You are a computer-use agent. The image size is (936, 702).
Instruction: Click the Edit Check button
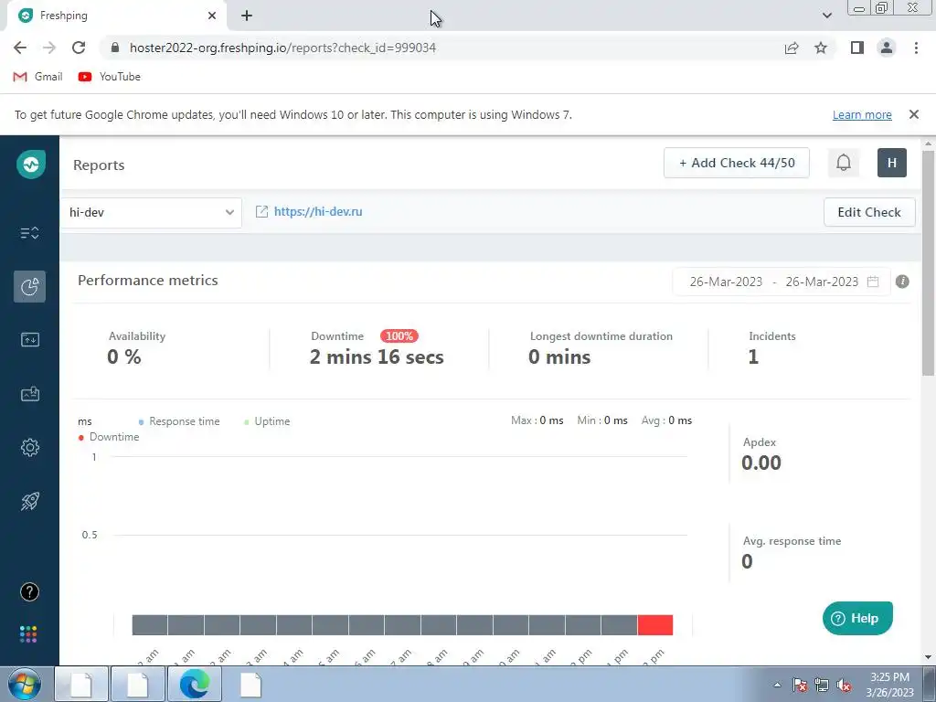869,212
